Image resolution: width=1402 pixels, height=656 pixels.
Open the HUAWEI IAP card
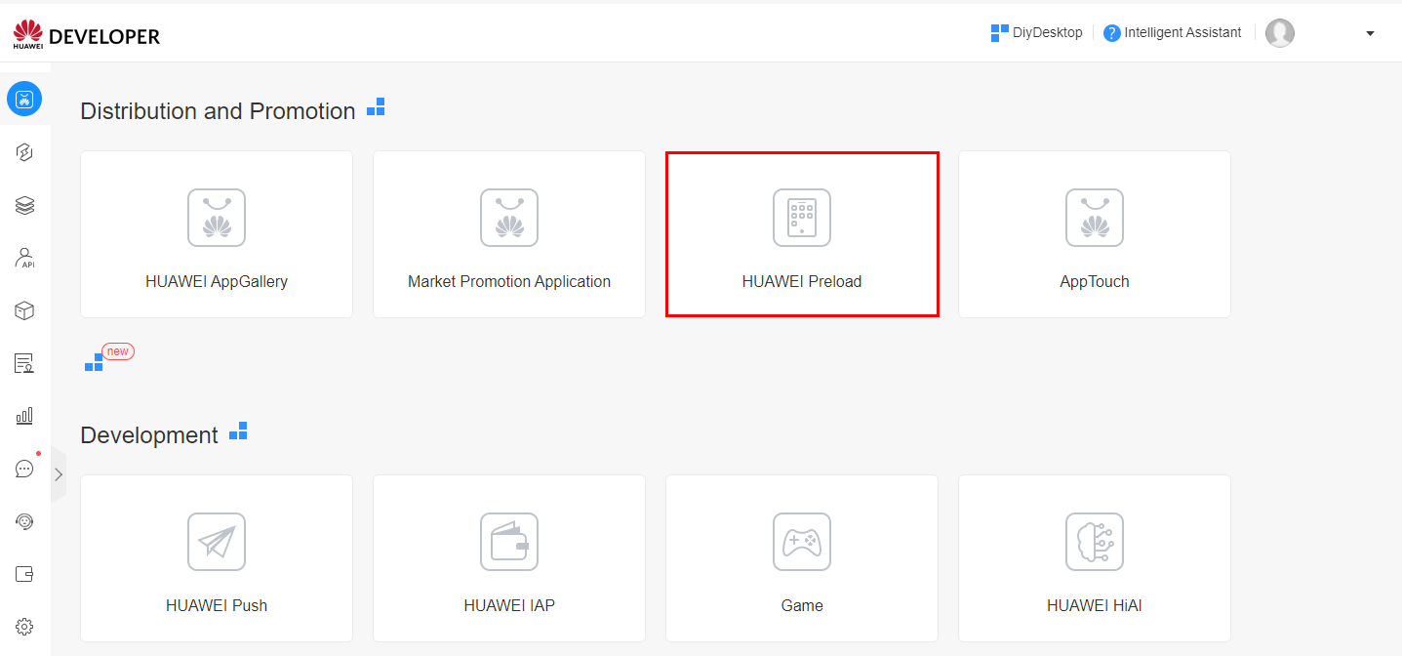tap(509, 558)
